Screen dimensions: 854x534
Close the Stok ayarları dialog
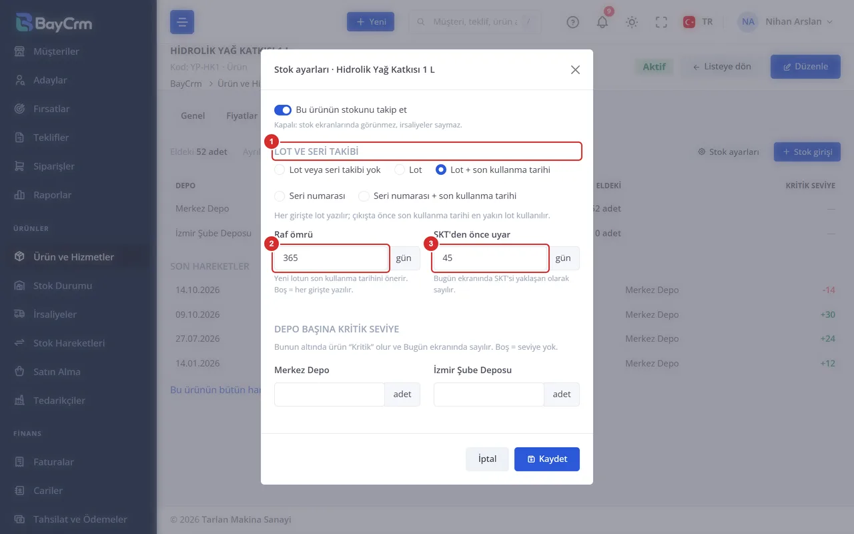coord(575,69)
